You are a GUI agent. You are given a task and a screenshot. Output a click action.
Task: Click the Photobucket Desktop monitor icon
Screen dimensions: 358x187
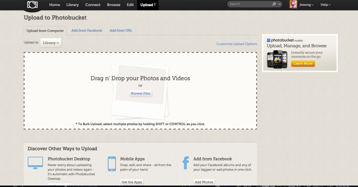pos(35,163)
